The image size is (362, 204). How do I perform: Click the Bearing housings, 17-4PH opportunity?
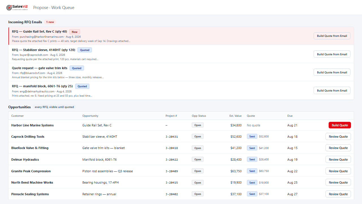pos(100,182)
